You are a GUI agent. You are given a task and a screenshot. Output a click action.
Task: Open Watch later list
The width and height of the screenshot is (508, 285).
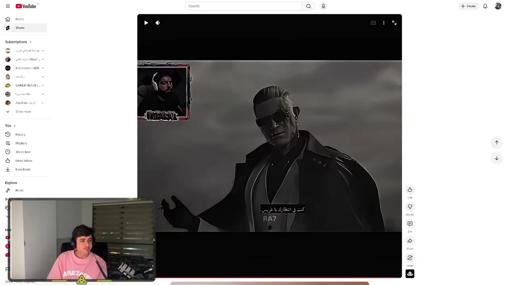click(25, 152)
